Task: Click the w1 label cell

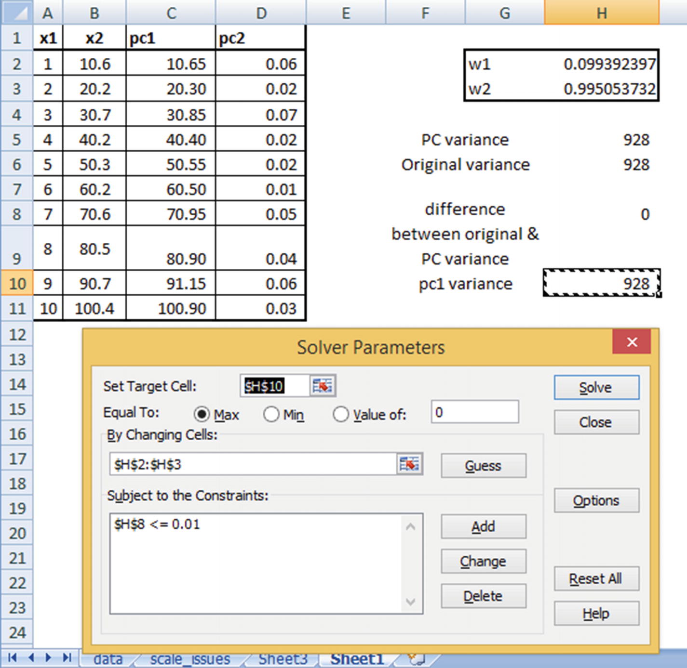Action: click(504, 64)
